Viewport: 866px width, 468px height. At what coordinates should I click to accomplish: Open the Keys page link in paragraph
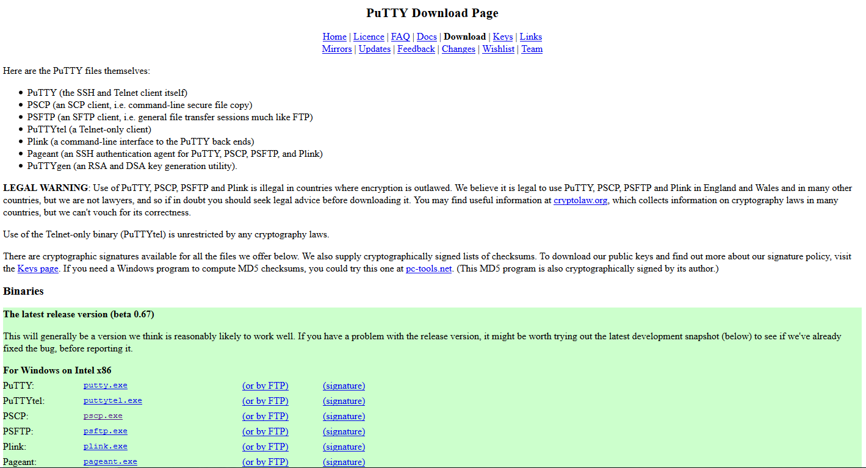pos(38,268)
